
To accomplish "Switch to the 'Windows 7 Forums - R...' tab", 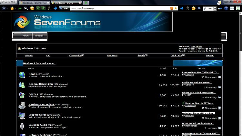I will pyautogui.click(x=34, y=3).
